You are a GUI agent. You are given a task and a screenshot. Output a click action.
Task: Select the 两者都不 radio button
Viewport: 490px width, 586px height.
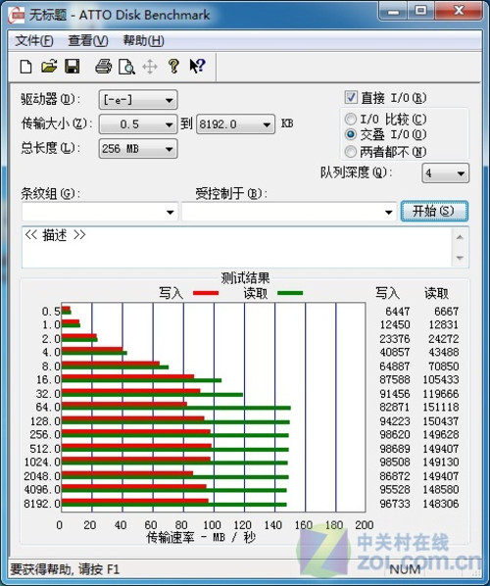click(x=350, y=152)
